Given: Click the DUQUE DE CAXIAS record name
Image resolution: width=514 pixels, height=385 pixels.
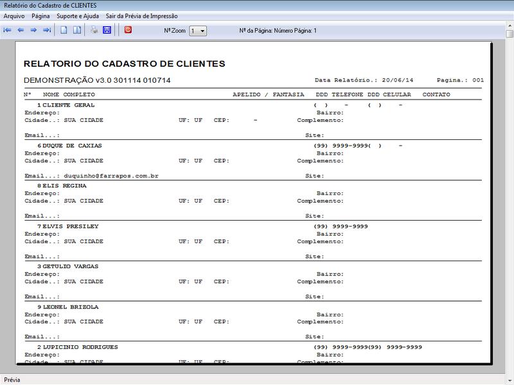Looking at the screenshot, I should coord(72,146).
